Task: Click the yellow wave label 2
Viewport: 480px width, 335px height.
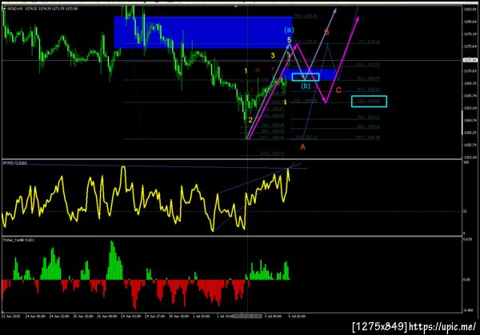Action: [x=250, y=120]
